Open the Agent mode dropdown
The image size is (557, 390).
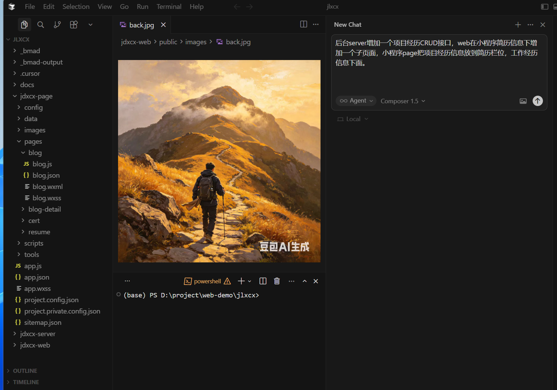point(356,101)
